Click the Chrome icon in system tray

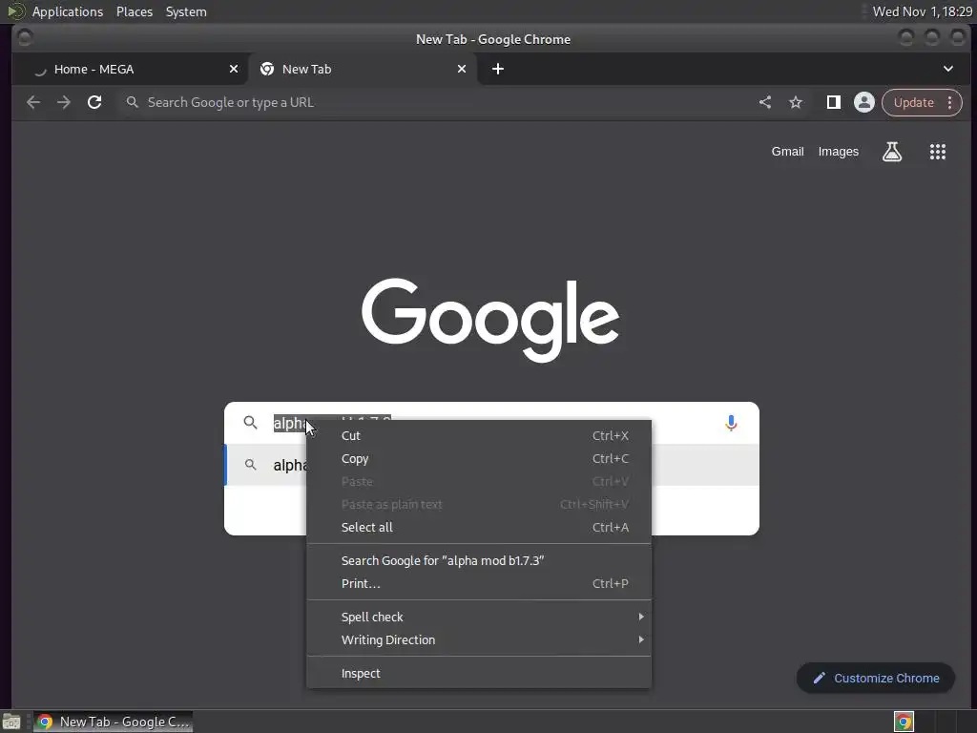pyautogui.click(x=904, y=722)
